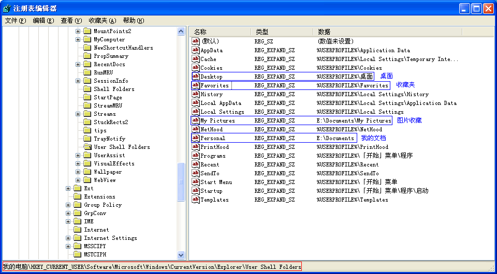The width and height of the screenshot is (497, 274).
Task: Expand the UserAssist key
Action: (x=78, y=155)
